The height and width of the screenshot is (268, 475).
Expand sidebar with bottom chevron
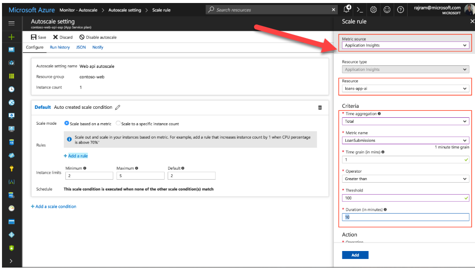pyautogui.click(x=11, y=261)
